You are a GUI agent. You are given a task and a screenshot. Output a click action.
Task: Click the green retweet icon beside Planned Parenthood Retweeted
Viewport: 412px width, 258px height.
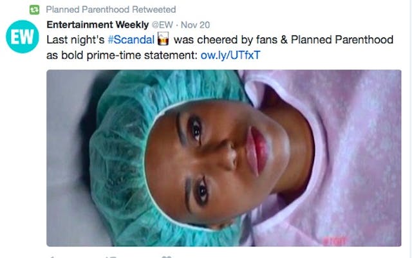pyautogui.click(x=34, y=10)
